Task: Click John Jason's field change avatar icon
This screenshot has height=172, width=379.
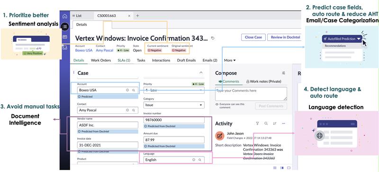Action: [x=220, y=136]
